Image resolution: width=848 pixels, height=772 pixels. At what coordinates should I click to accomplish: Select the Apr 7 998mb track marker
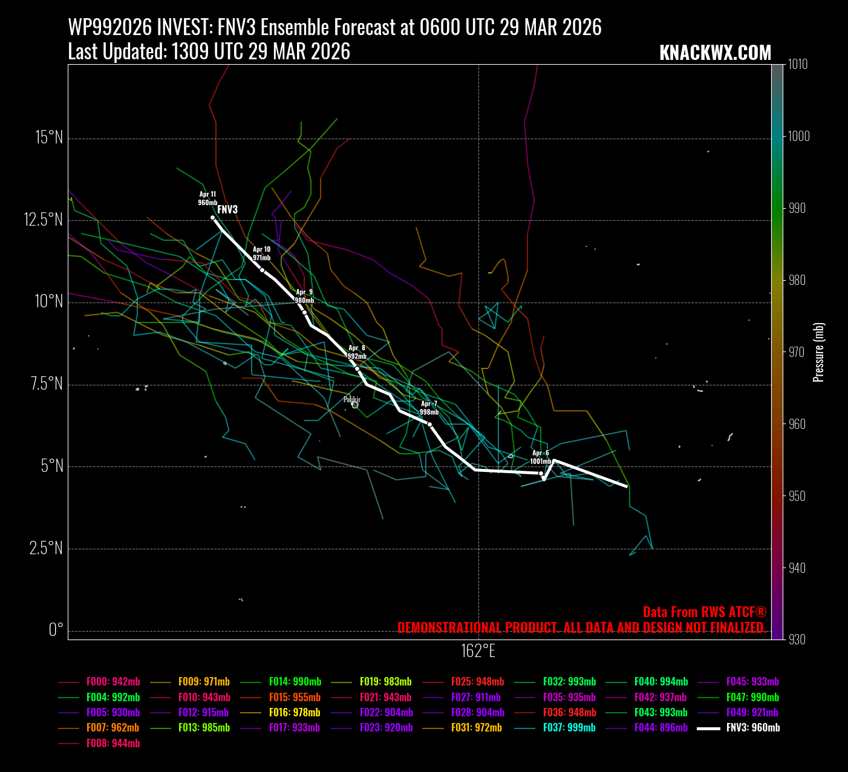coord(429,424)
